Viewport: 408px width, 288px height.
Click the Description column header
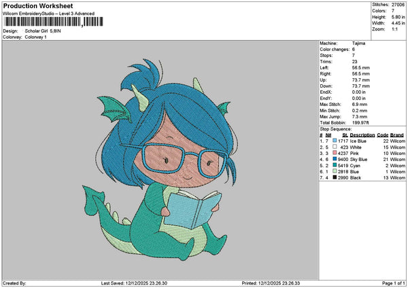[x=362, y=135]
